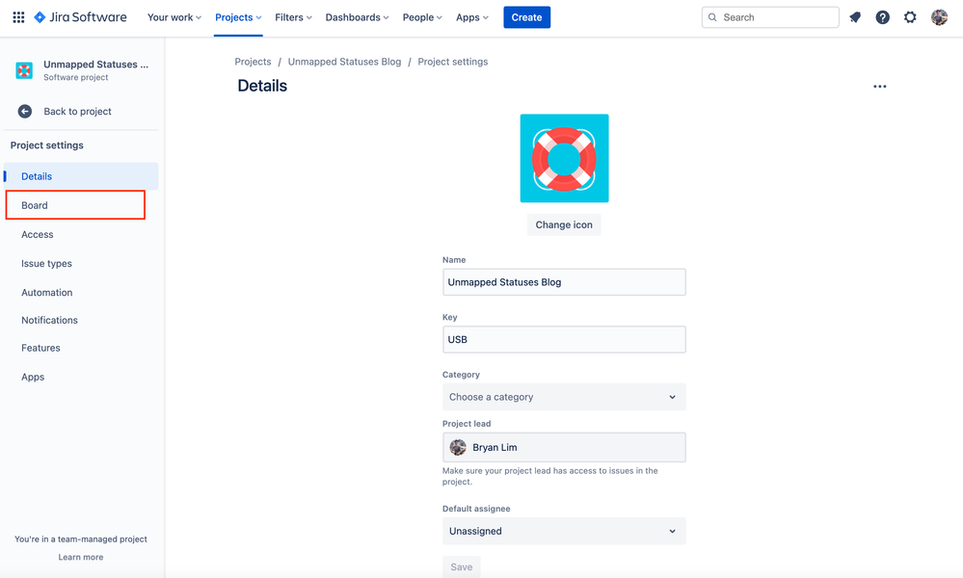
Task: Focus the Search field
Action: [x=770, y=17]
